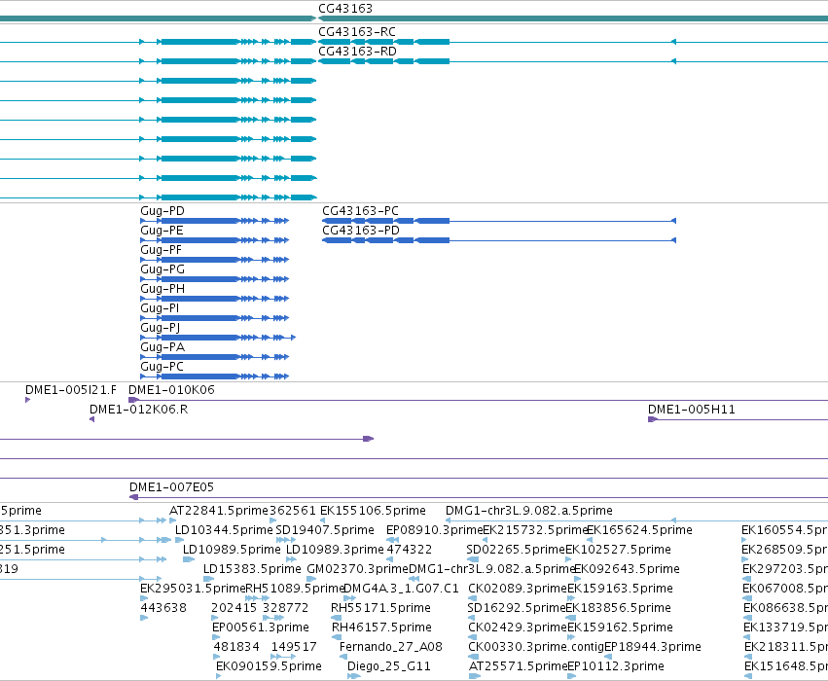Click the RH46157.5prime EST label
The height and width of the screenshot is (681, 828).
(x=381, y=627)
